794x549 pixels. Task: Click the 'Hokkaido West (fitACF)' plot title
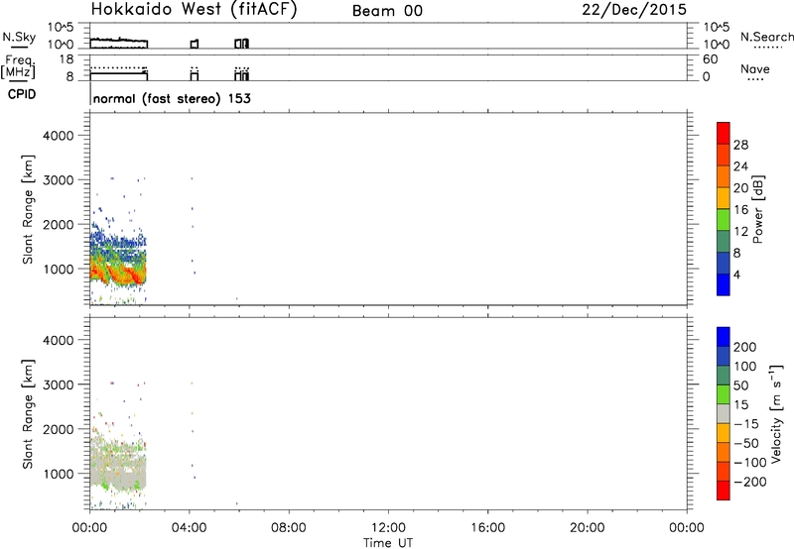(x=194, y=10)
